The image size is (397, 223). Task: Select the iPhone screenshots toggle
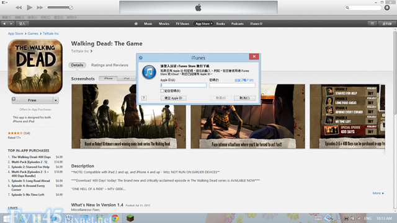tap(108, 79)
